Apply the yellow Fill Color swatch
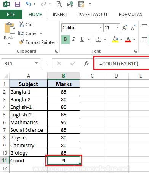 [x=115, y=39]
